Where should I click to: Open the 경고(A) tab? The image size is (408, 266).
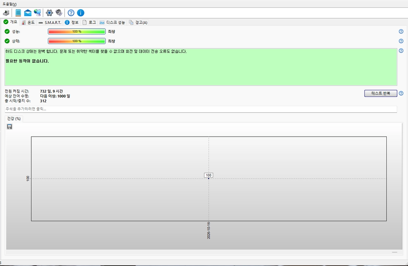138,22
